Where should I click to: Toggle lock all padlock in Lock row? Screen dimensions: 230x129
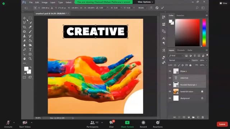pos(190,65)
